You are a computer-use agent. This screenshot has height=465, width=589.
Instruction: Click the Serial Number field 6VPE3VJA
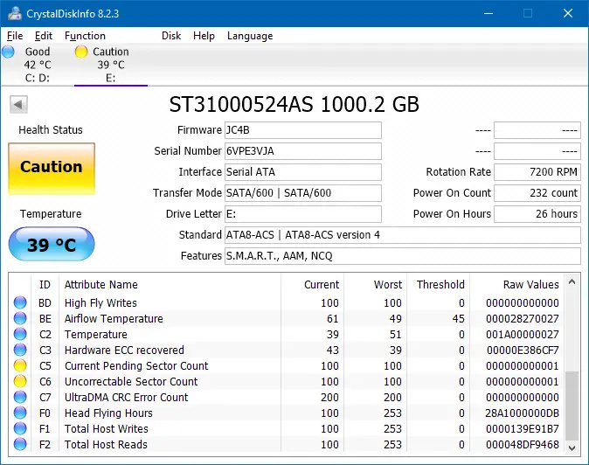click(303, 151)
